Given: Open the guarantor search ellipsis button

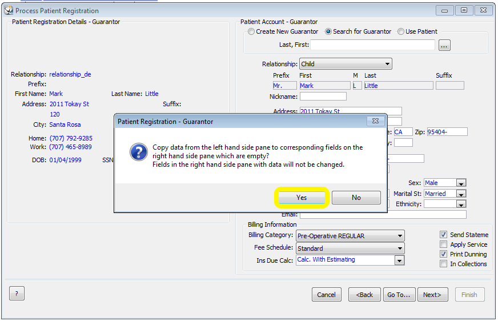Looking at the screenshot, I should pos(444,45).
